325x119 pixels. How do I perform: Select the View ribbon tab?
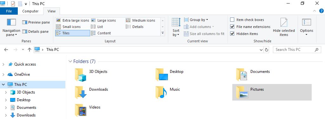coord(51,11)
